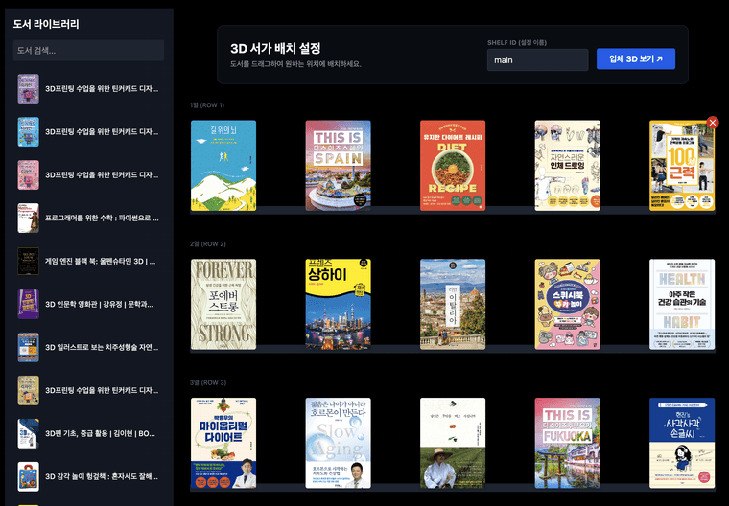Click the 자연스러운 인체 드로잉 book cover
729x506 pixels.
(567, 164)
